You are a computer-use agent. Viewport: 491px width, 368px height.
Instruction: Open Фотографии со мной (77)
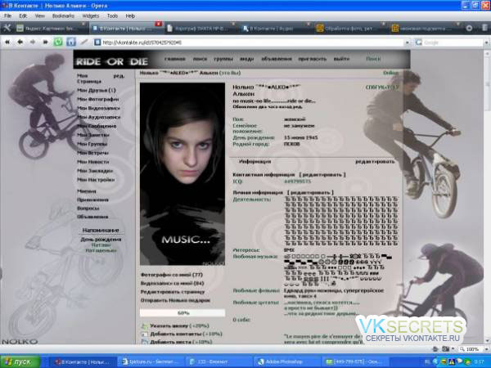(x=172, y=275)
